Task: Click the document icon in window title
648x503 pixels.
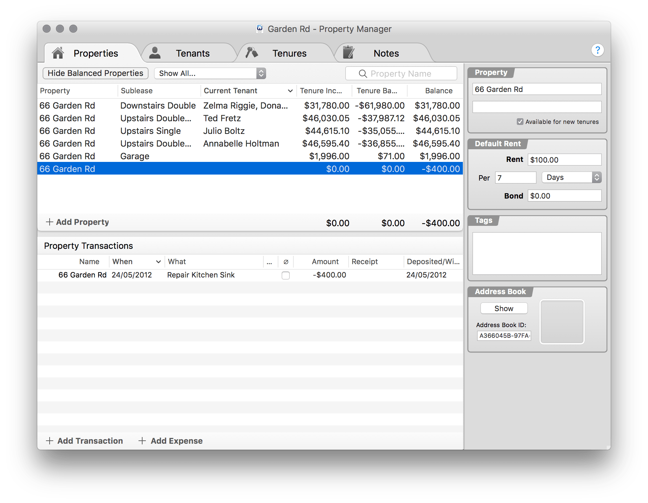Action: pyautogui.click(x=260, y=29)
